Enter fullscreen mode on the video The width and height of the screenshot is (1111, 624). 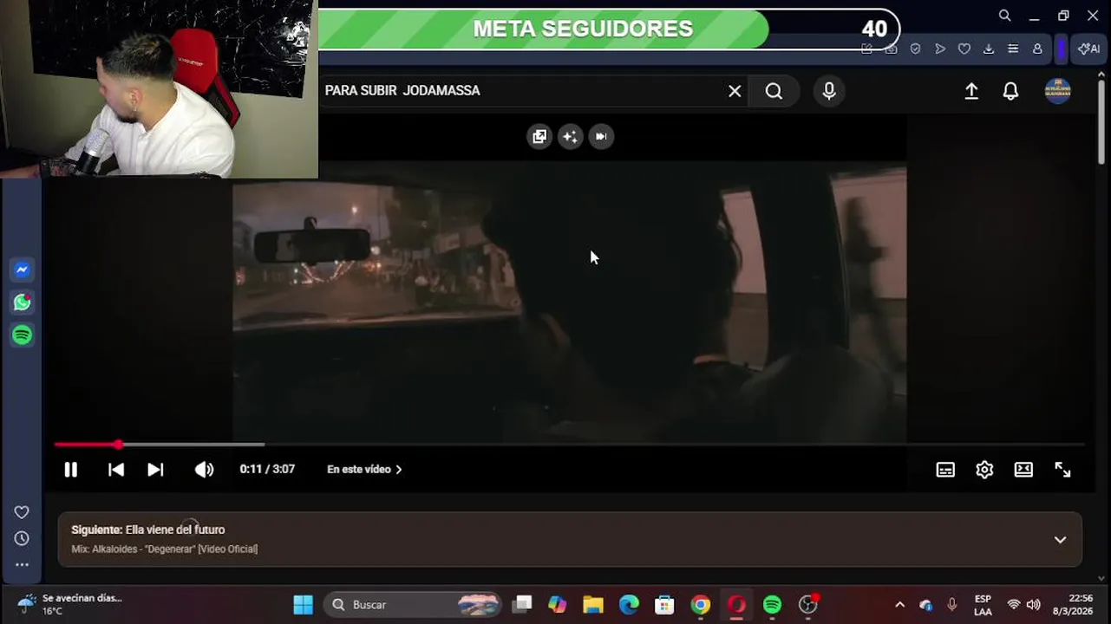point(1062,470)
